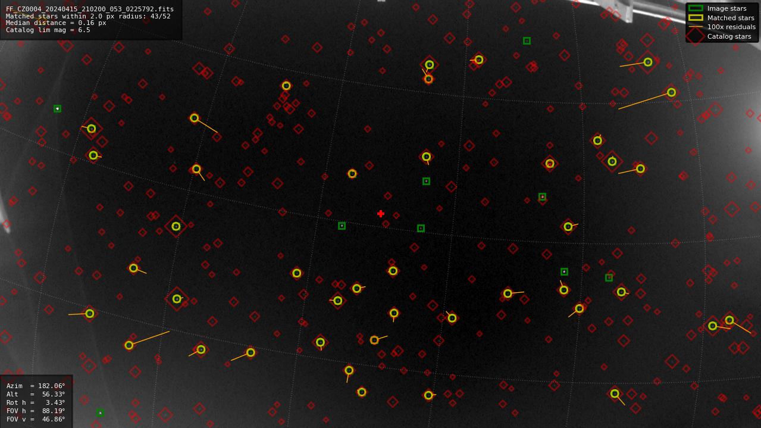Image resolution: width=761 pixels, height=428 pixels.
Task: Select the "Catalog stars" legend label
Action: [729, 36]
